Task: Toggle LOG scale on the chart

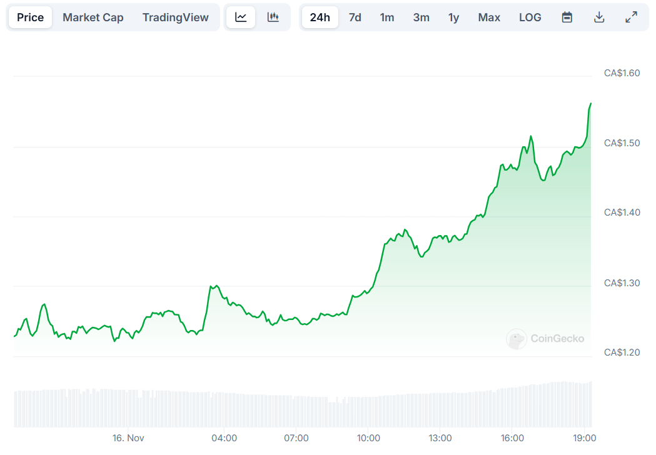Action: (x=530, y=17)
